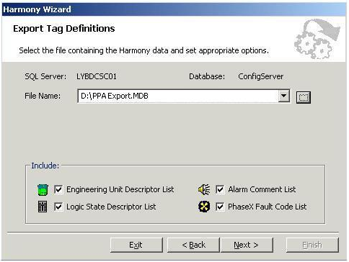The width and height of the screenshot is (349, 262).
Task: Proceed with the Next button
Action: pyautogui.click(x=247, y=245)
